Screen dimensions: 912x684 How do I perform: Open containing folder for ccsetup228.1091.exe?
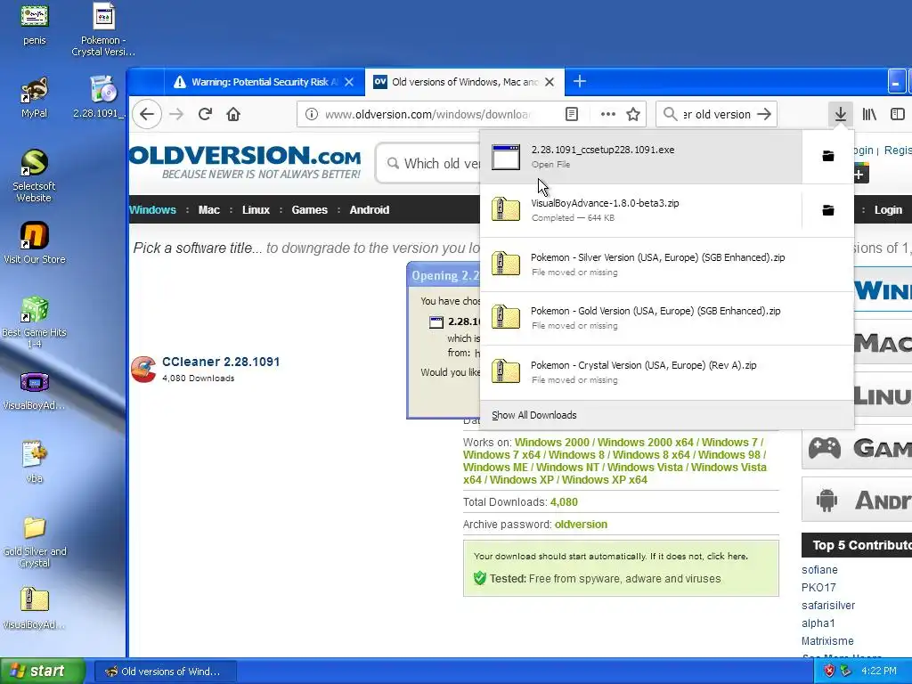827,156
